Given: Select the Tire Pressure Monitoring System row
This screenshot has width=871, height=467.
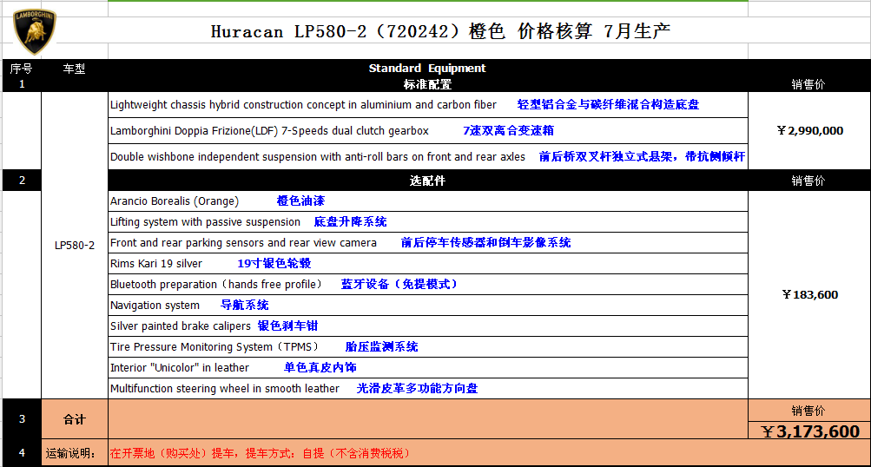Looking at the screenshot, I should click(x=428, y=346).
